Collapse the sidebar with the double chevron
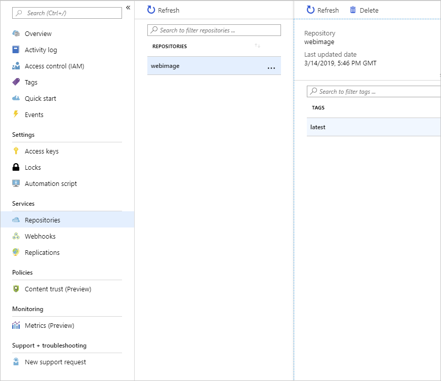This screenshot has height=381, width=441. click(128, 7)
